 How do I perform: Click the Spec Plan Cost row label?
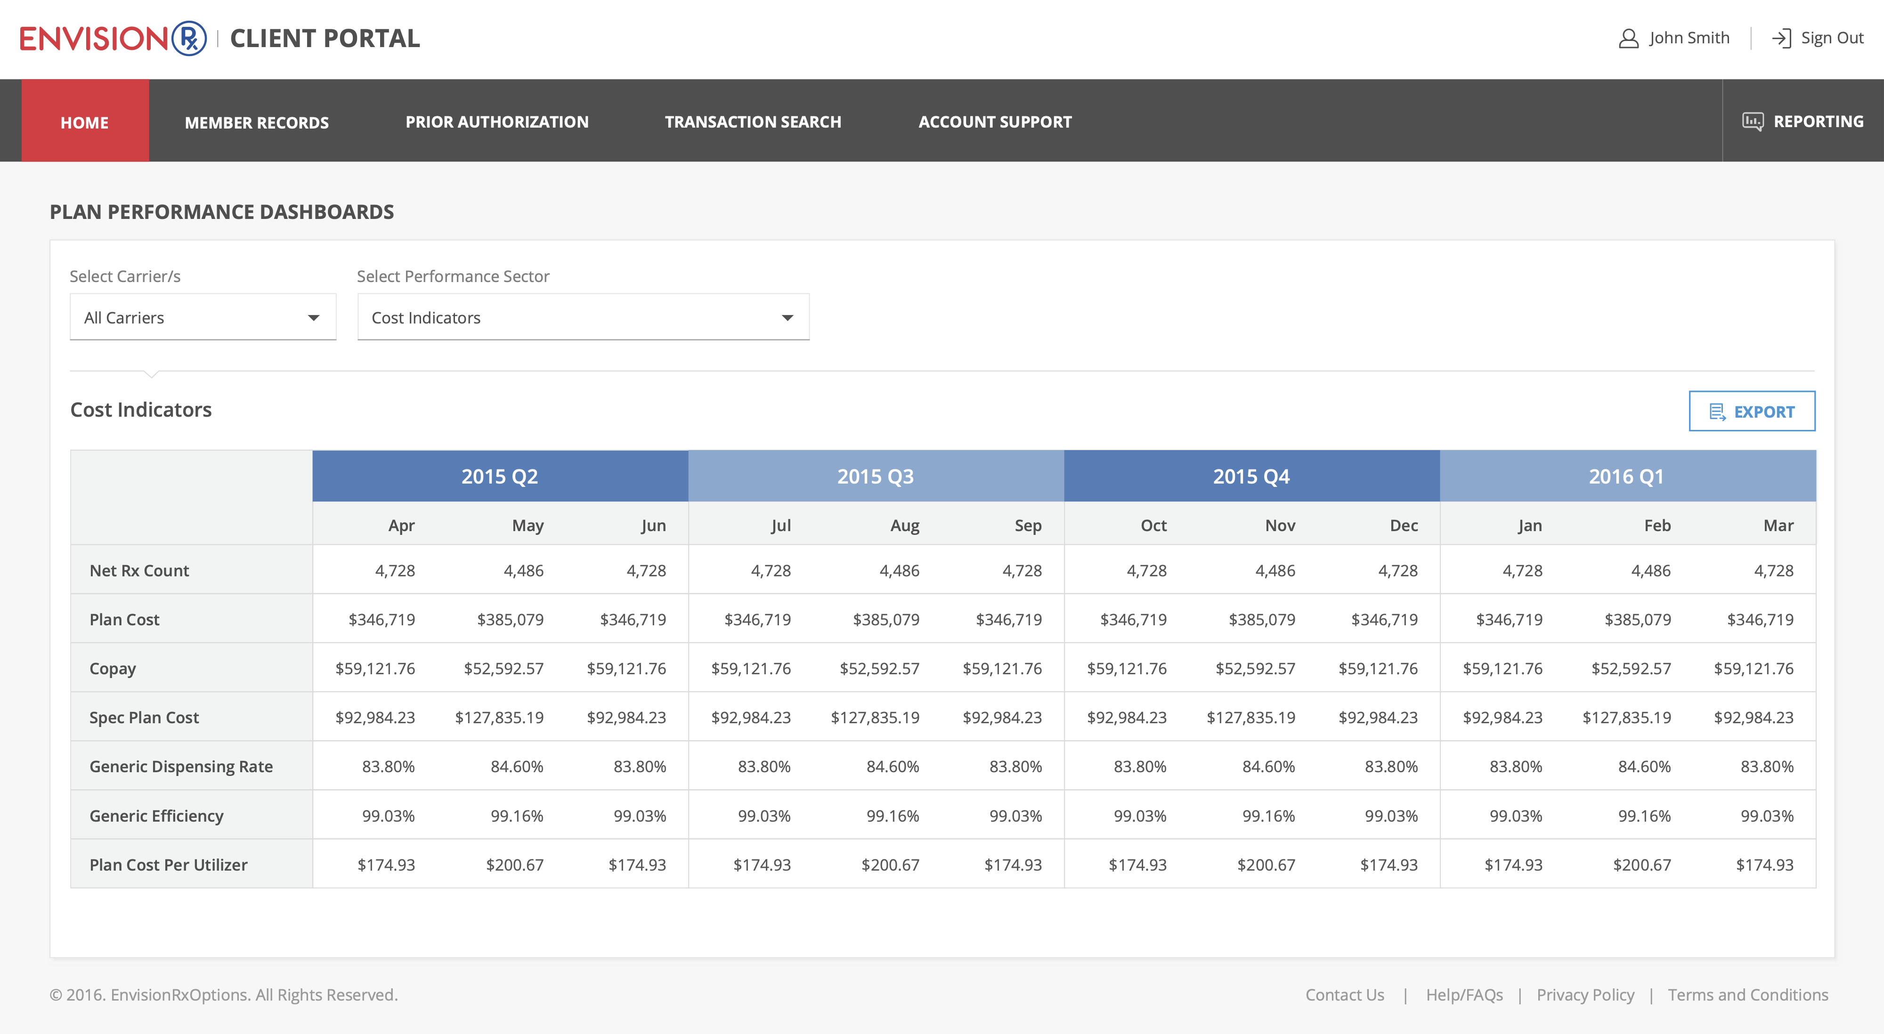[144, 718]
